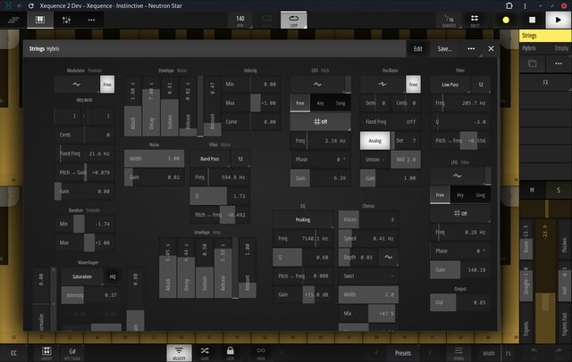The image size is (572, 362).
Task: Toggle the Modulator Free button
Action: click(x=107, y=85)
